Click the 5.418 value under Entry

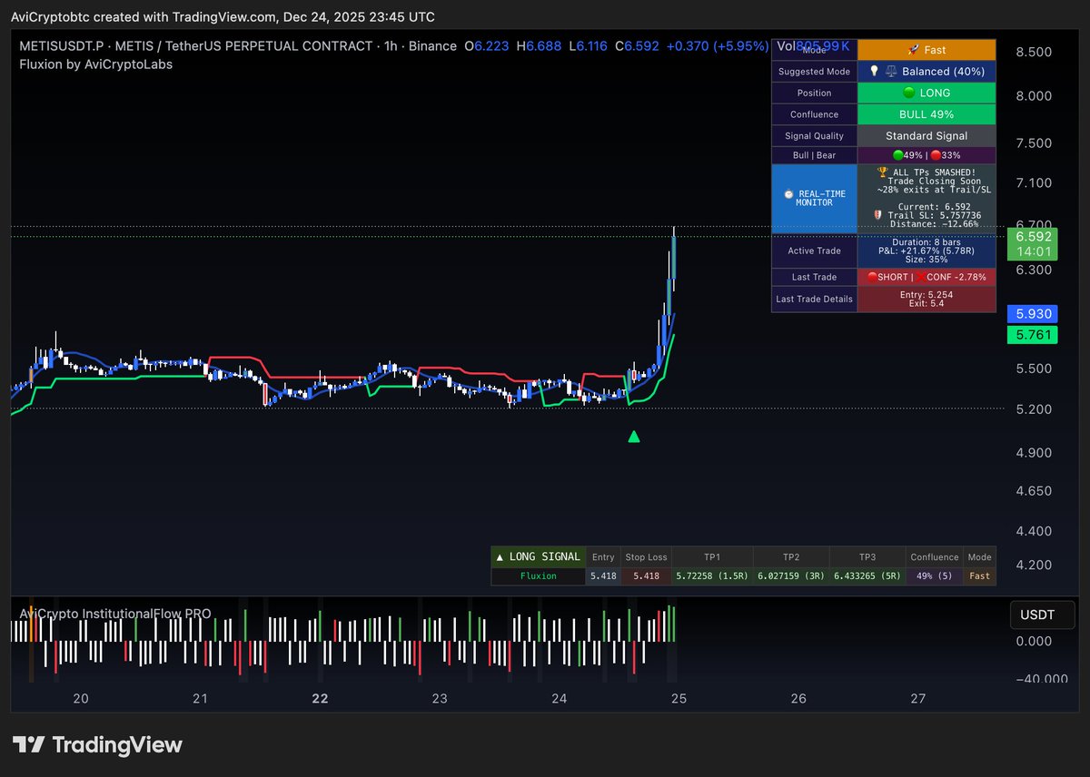(x=603, y=575)
